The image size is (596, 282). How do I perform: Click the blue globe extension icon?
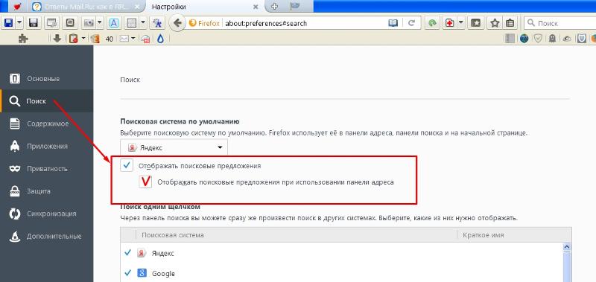(524, 39)
